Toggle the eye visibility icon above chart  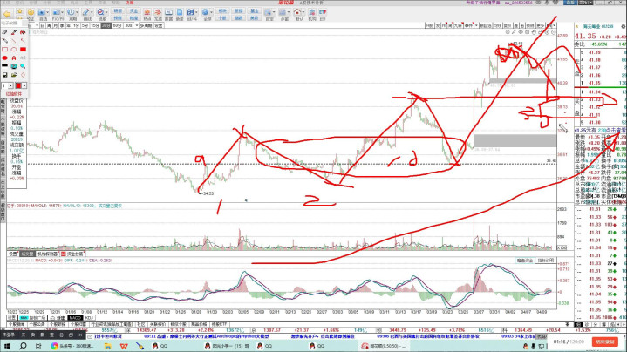click(x=521, y=32)
